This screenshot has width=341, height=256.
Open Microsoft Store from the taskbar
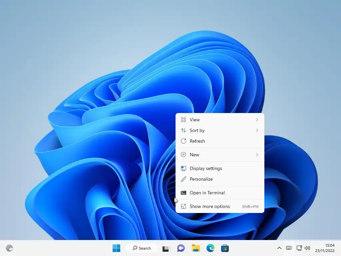(x=225, y=248)
